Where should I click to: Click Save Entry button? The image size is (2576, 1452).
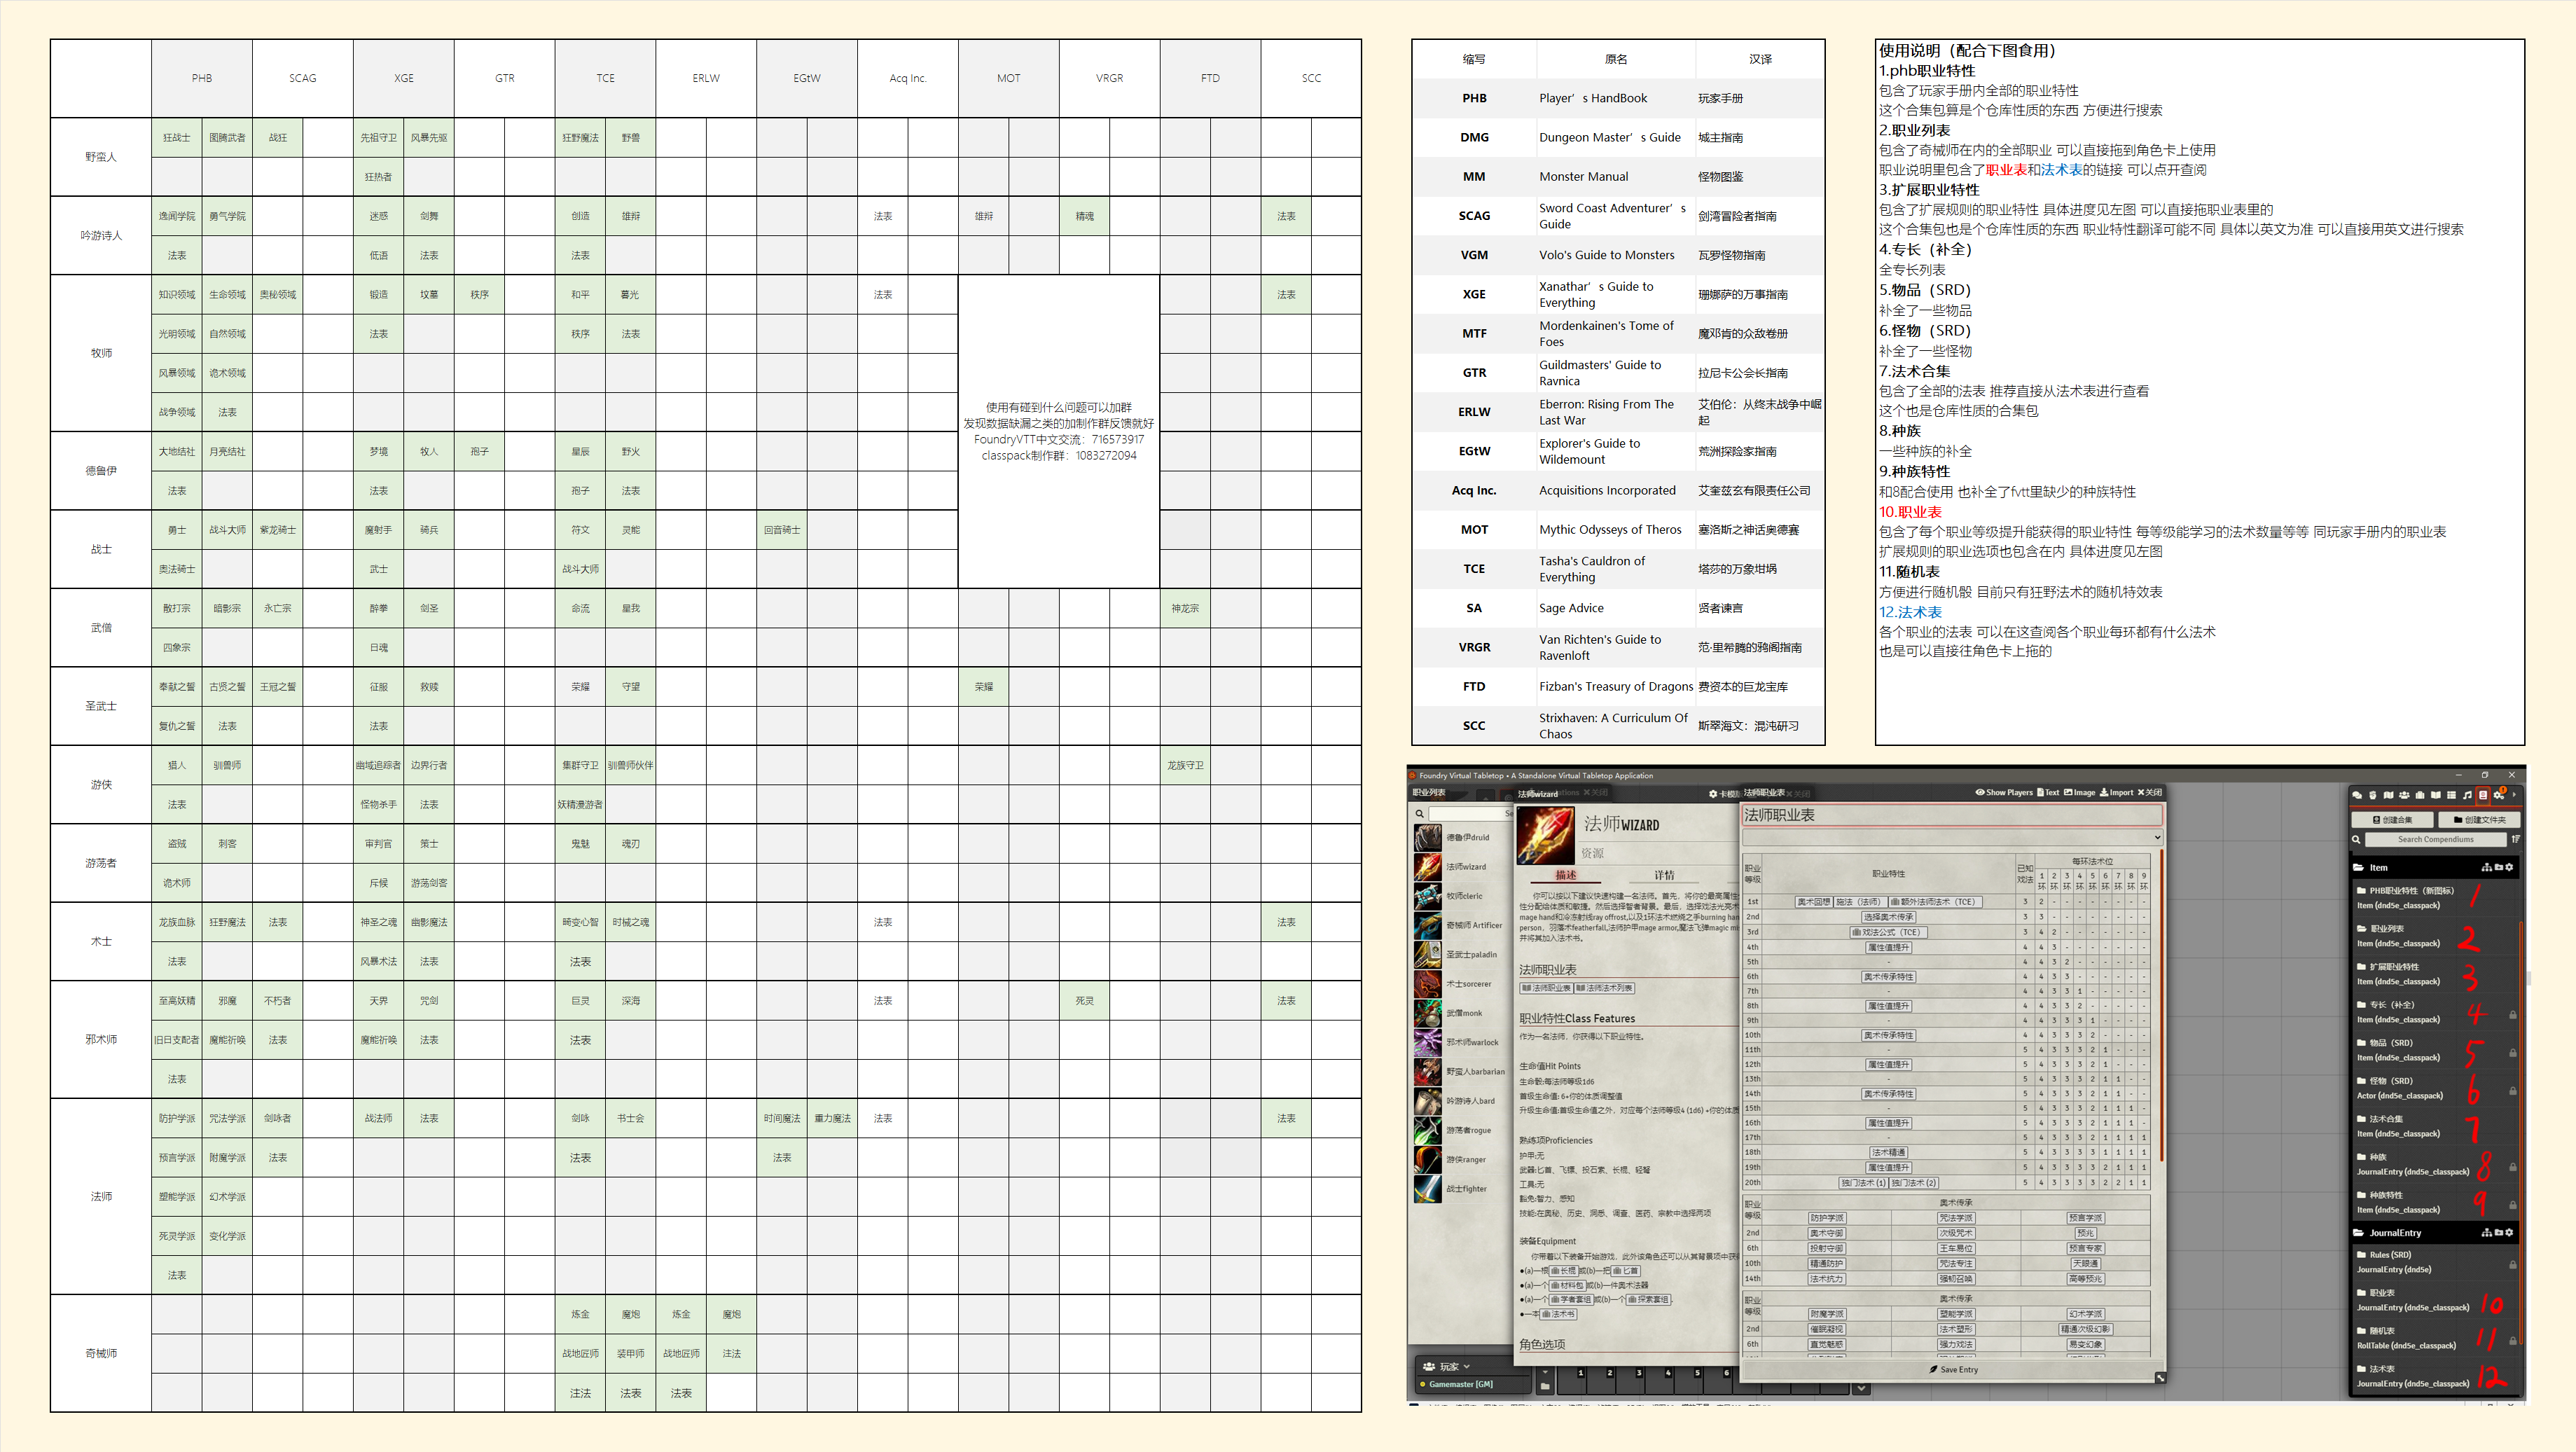tap(1954, 1370)
